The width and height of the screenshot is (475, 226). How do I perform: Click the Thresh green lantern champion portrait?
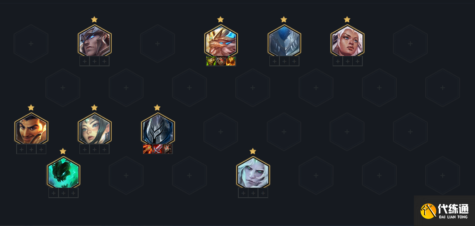click(63, 172)
